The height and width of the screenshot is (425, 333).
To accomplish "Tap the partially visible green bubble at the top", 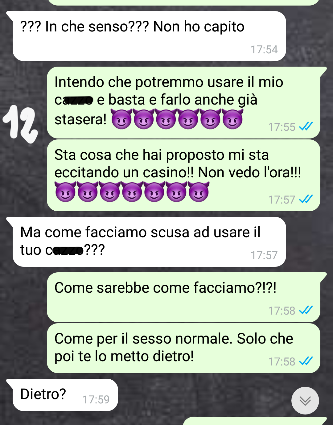I will [x=183, y=2].
